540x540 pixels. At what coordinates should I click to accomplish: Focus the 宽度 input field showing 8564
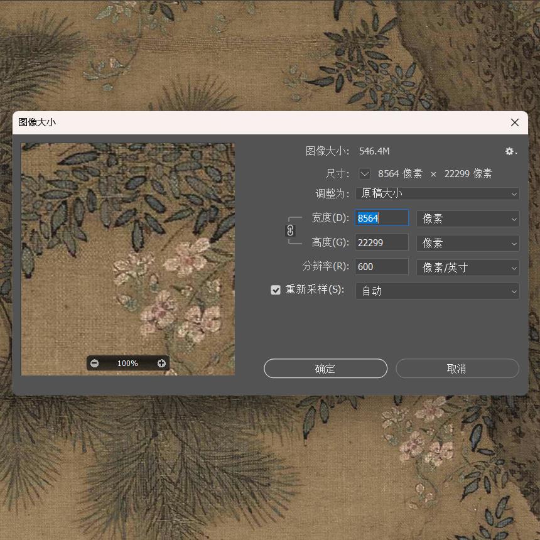click(382, 218)
